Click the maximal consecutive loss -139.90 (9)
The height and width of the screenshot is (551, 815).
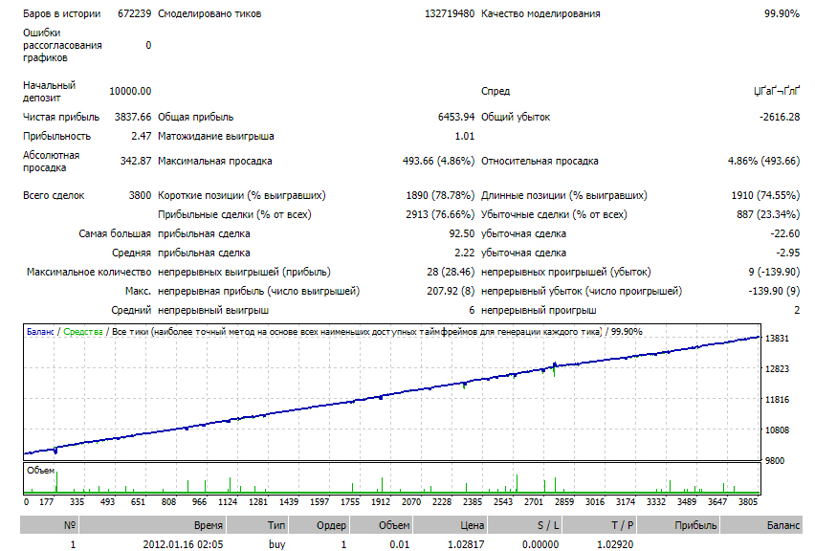pyautogui.click(x=775, y=291)
